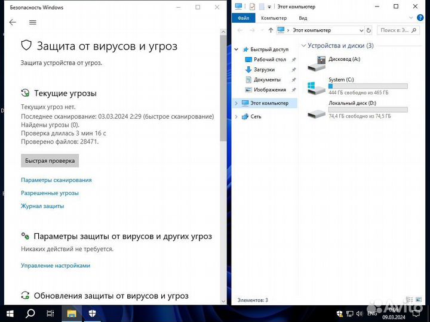This screenshot has height=322, width=430.
Task: Select Дисковод (A:) drive
Action: pos(334,63)
